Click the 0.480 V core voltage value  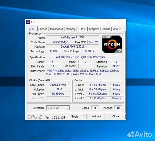90,51
